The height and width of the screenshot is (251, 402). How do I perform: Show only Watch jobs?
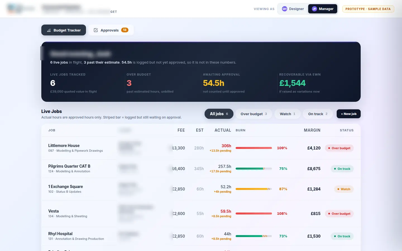(x=288, y=114)
